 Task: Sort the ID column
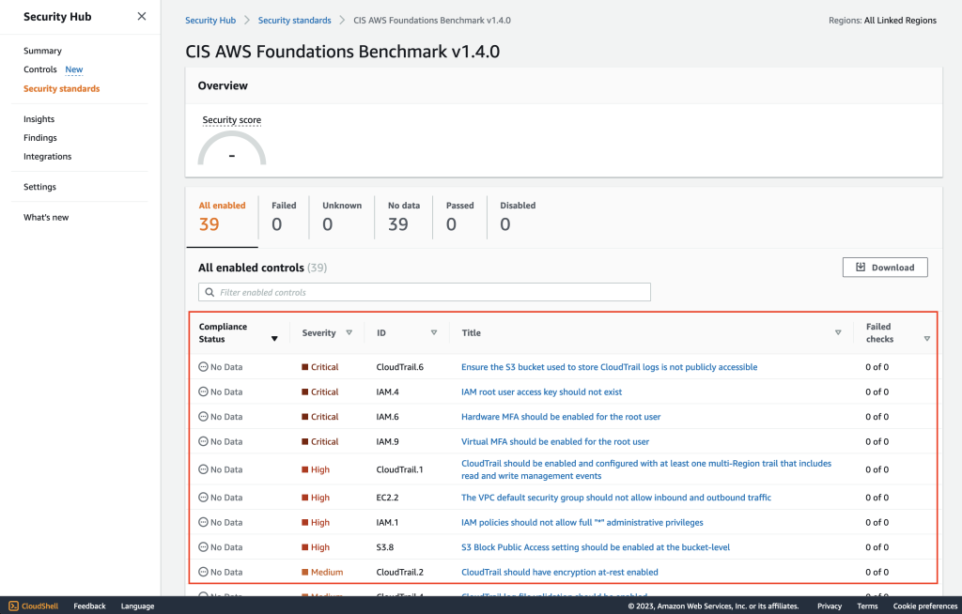434,332
